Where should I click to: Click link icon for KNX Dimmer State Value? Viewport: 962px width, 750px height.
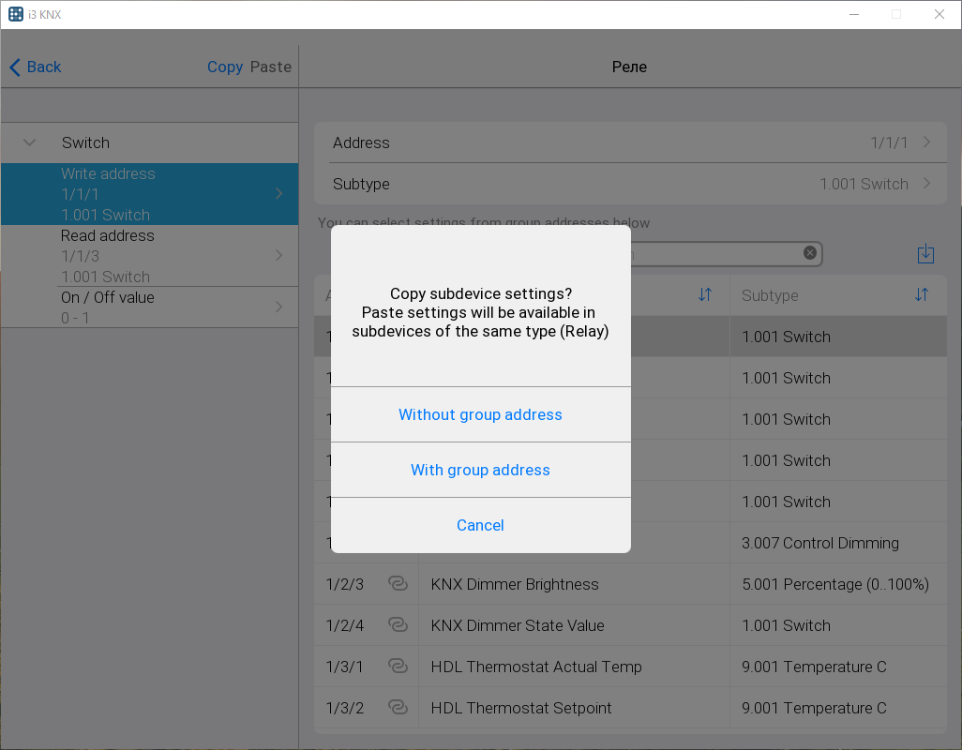(x=398, y=625)
